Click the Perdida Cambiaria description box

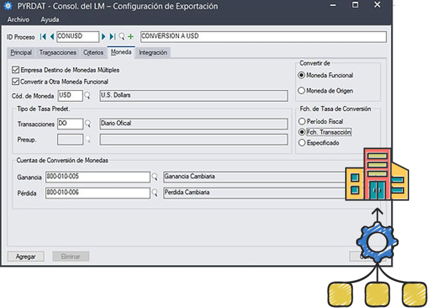255,193
